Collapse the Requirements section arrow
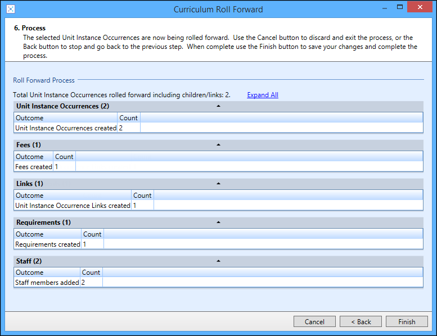Viewport: 437px width, 336px height. (x=218, y=223)
